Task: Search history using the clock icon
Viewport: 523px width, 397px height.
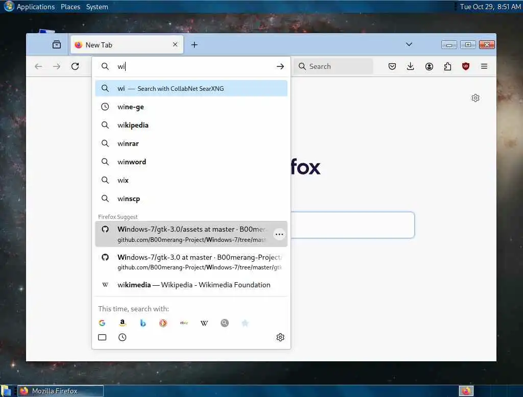Action: tap(123, 337)
